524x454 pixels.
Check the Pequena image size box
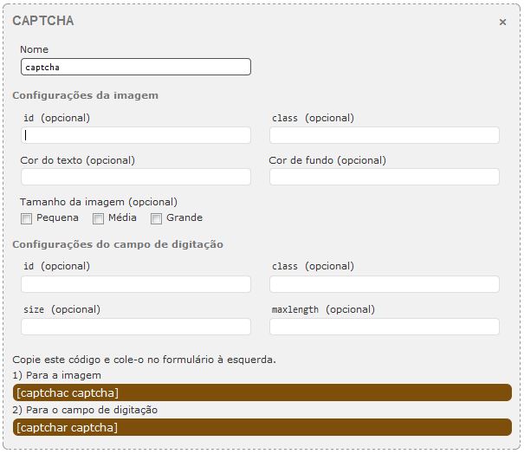pyautogui.click(x=26, y=218)
